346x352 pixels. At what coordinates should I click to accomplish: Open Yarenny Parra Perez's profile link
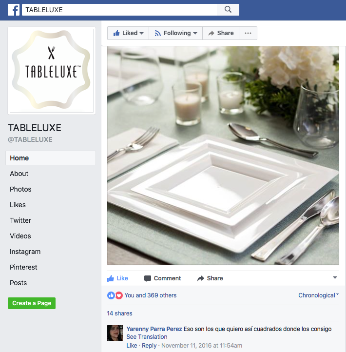(154, 329)
